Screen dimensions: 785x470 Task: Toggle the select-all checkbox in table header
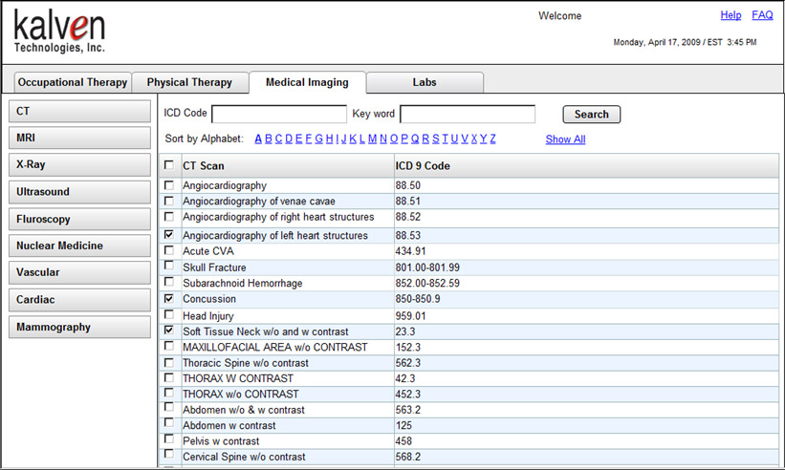pos(169,165)
